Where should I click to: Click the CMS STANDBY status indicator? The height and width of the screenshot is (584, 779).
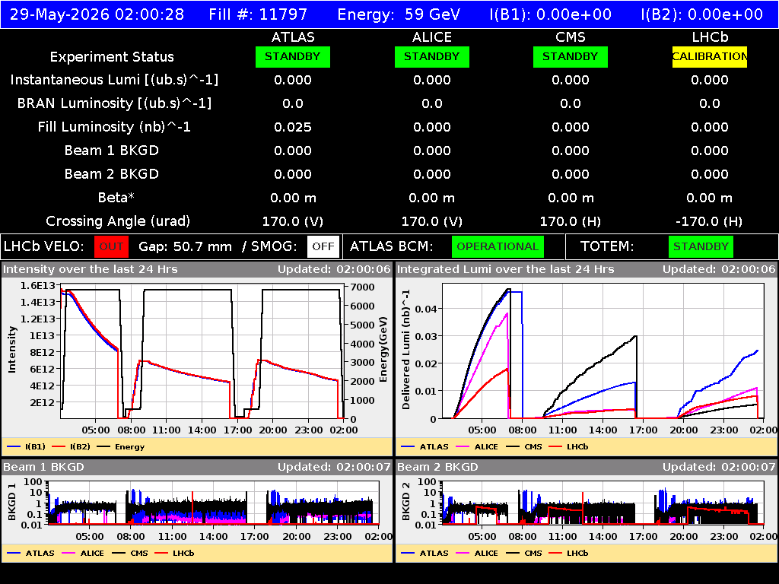point(571,56)
